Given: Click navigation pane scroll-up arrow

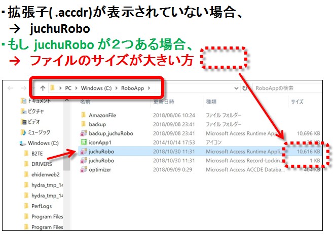Looking at the screenshot, I should click(67, 100).
